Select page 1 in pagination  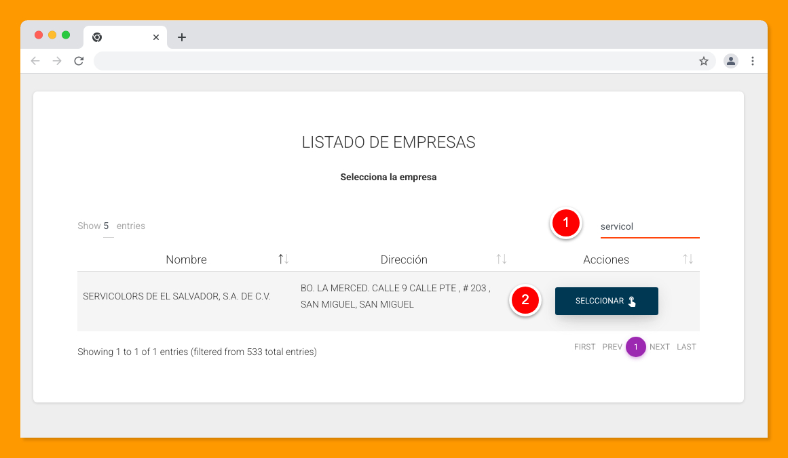[635, 347]
